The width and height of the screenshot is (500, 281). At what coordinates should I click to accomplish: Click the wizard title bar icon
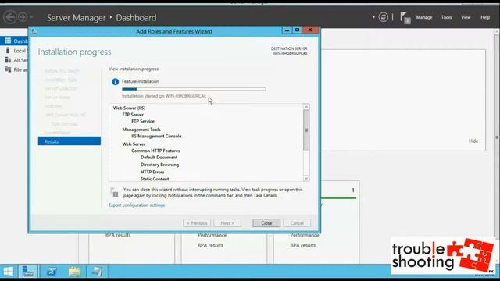[x=34, y=31]
